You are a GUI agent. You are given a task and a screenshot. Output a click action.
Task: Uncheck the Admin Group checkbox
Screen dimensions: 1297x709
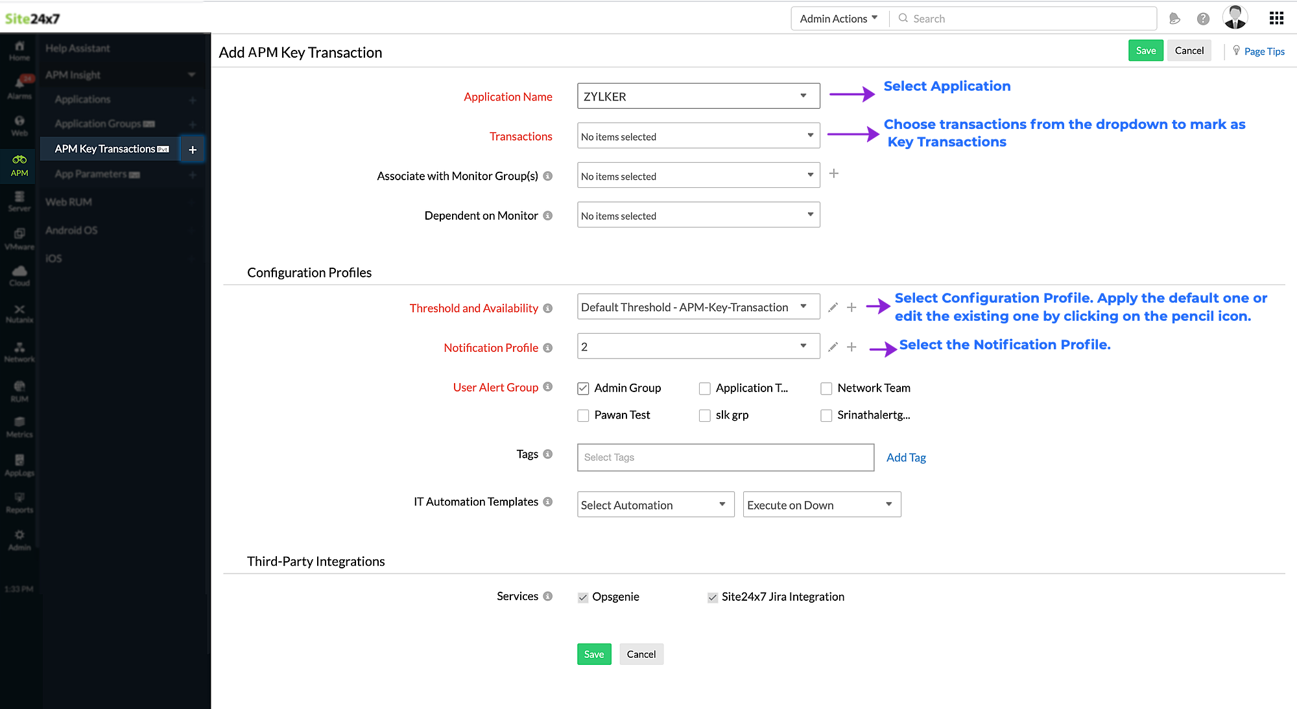pyautogui.click(x=583, y=388)
